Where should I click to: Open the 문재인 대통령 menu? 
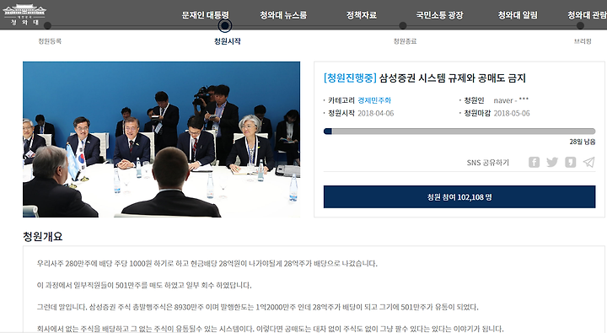click(x=206, y=15)
